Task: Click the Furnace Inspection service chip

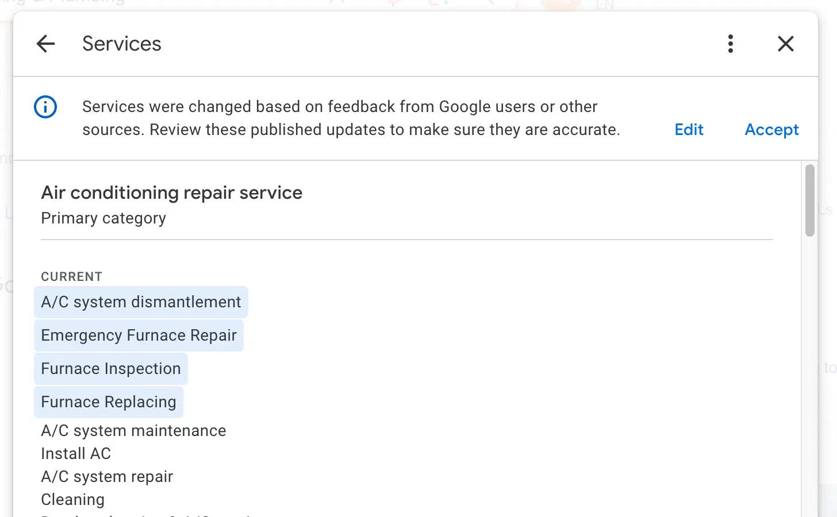Action: point(111,369)
